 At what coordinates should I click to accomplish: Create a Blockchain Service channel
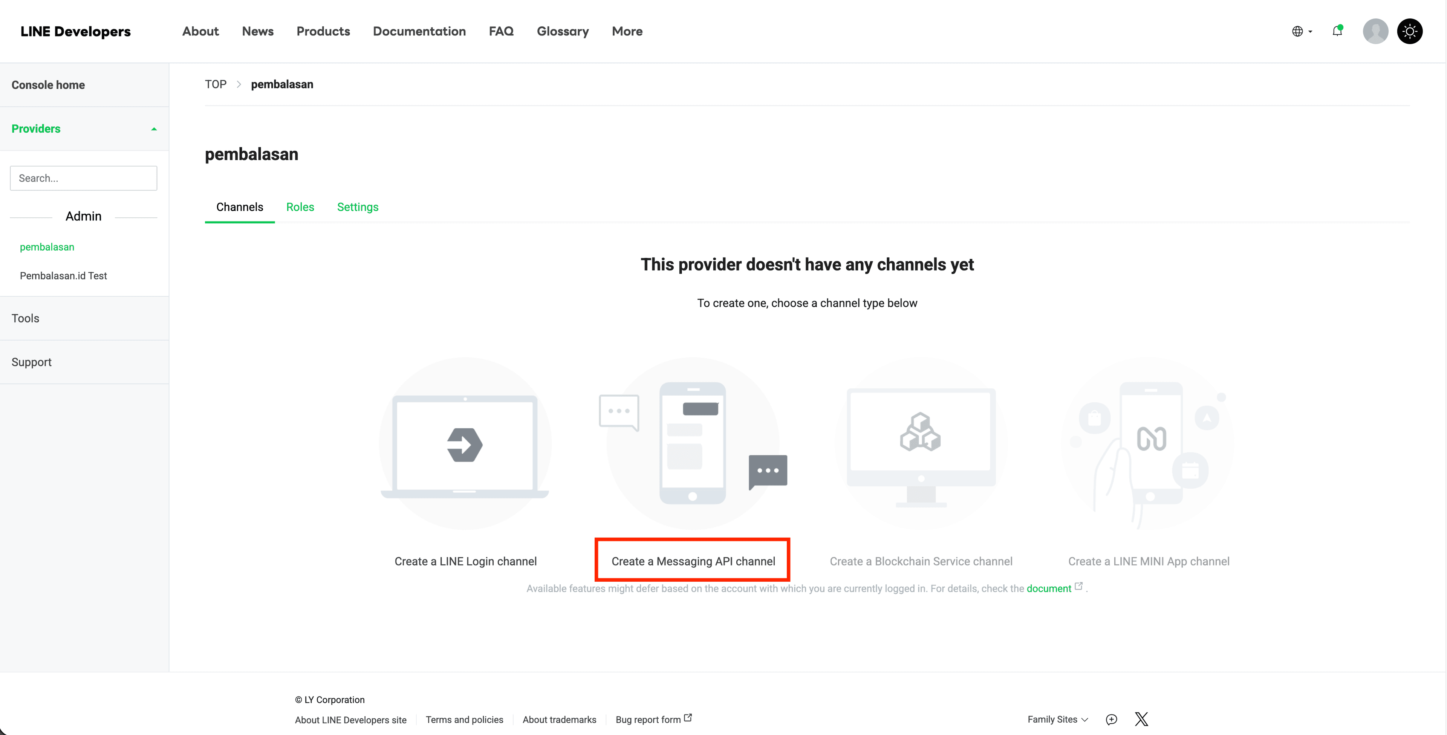pos(921,561)
